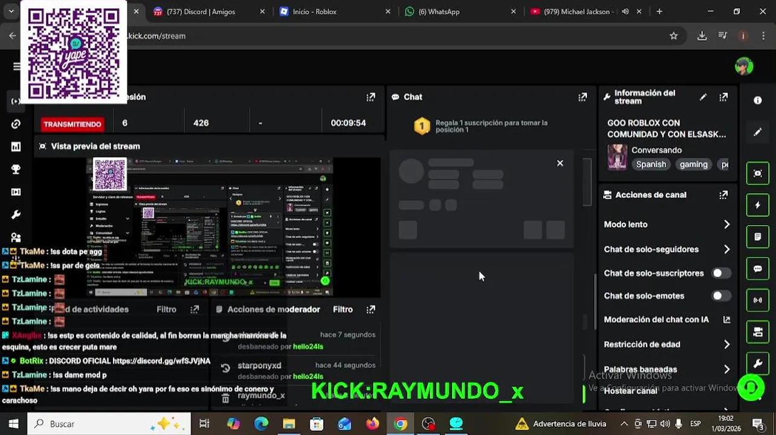The height and width of the screenshot is (435, 776).
Task: Open the video clips sidebar icon
Action: (16, 192)
